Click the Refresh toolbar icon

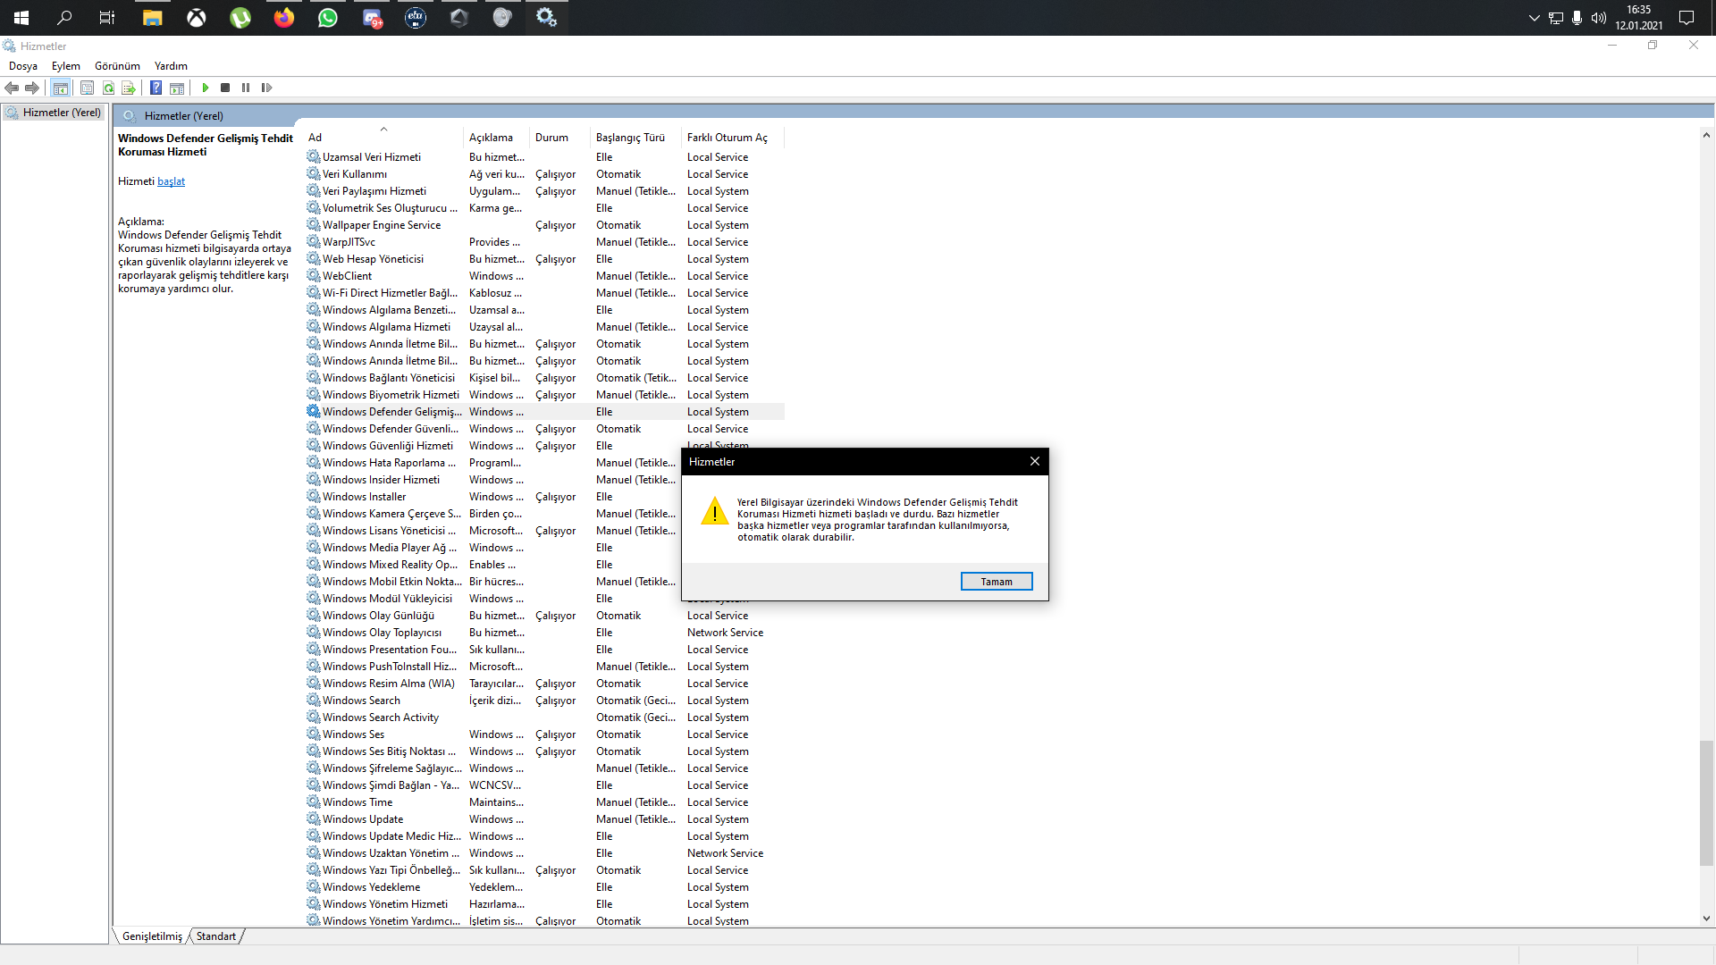point(108,88)
